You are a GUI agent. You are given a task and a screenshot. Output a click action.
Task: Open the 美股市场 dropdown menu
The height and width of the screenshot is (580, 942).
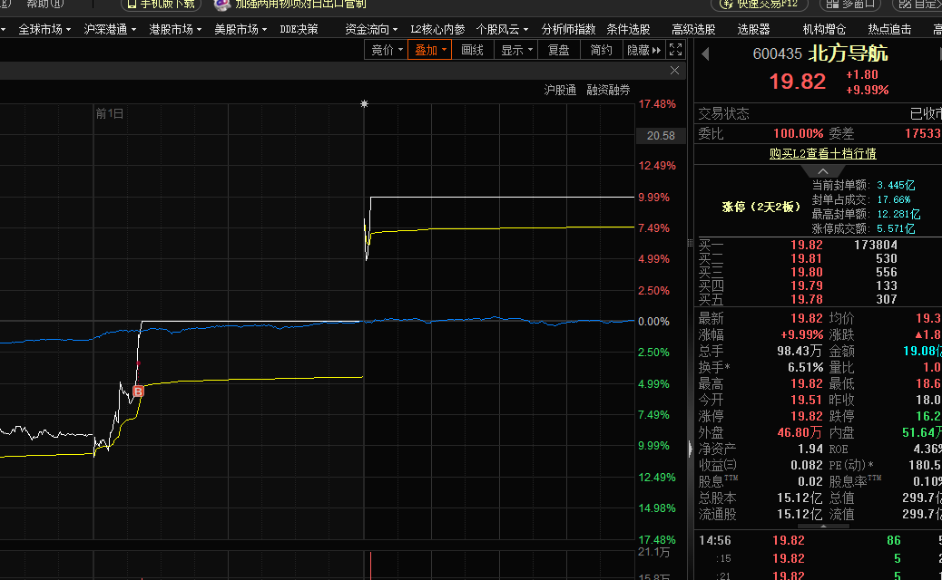click(x=240, y=29)
